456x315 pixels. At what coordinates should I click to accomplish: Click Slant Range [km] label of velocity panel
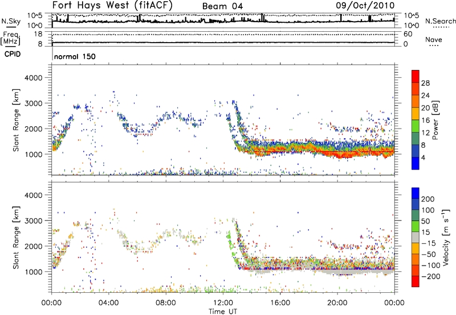click(x=16, y=237)
